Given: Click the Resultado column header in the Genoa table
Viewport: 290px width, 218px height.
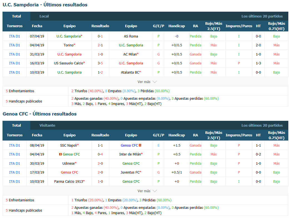Looking at the screenshot, I should [100, 135].
